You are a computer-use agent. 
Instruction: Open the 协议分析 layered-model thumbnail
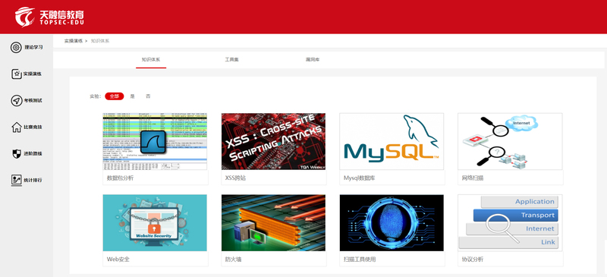(x=510, y=223)
